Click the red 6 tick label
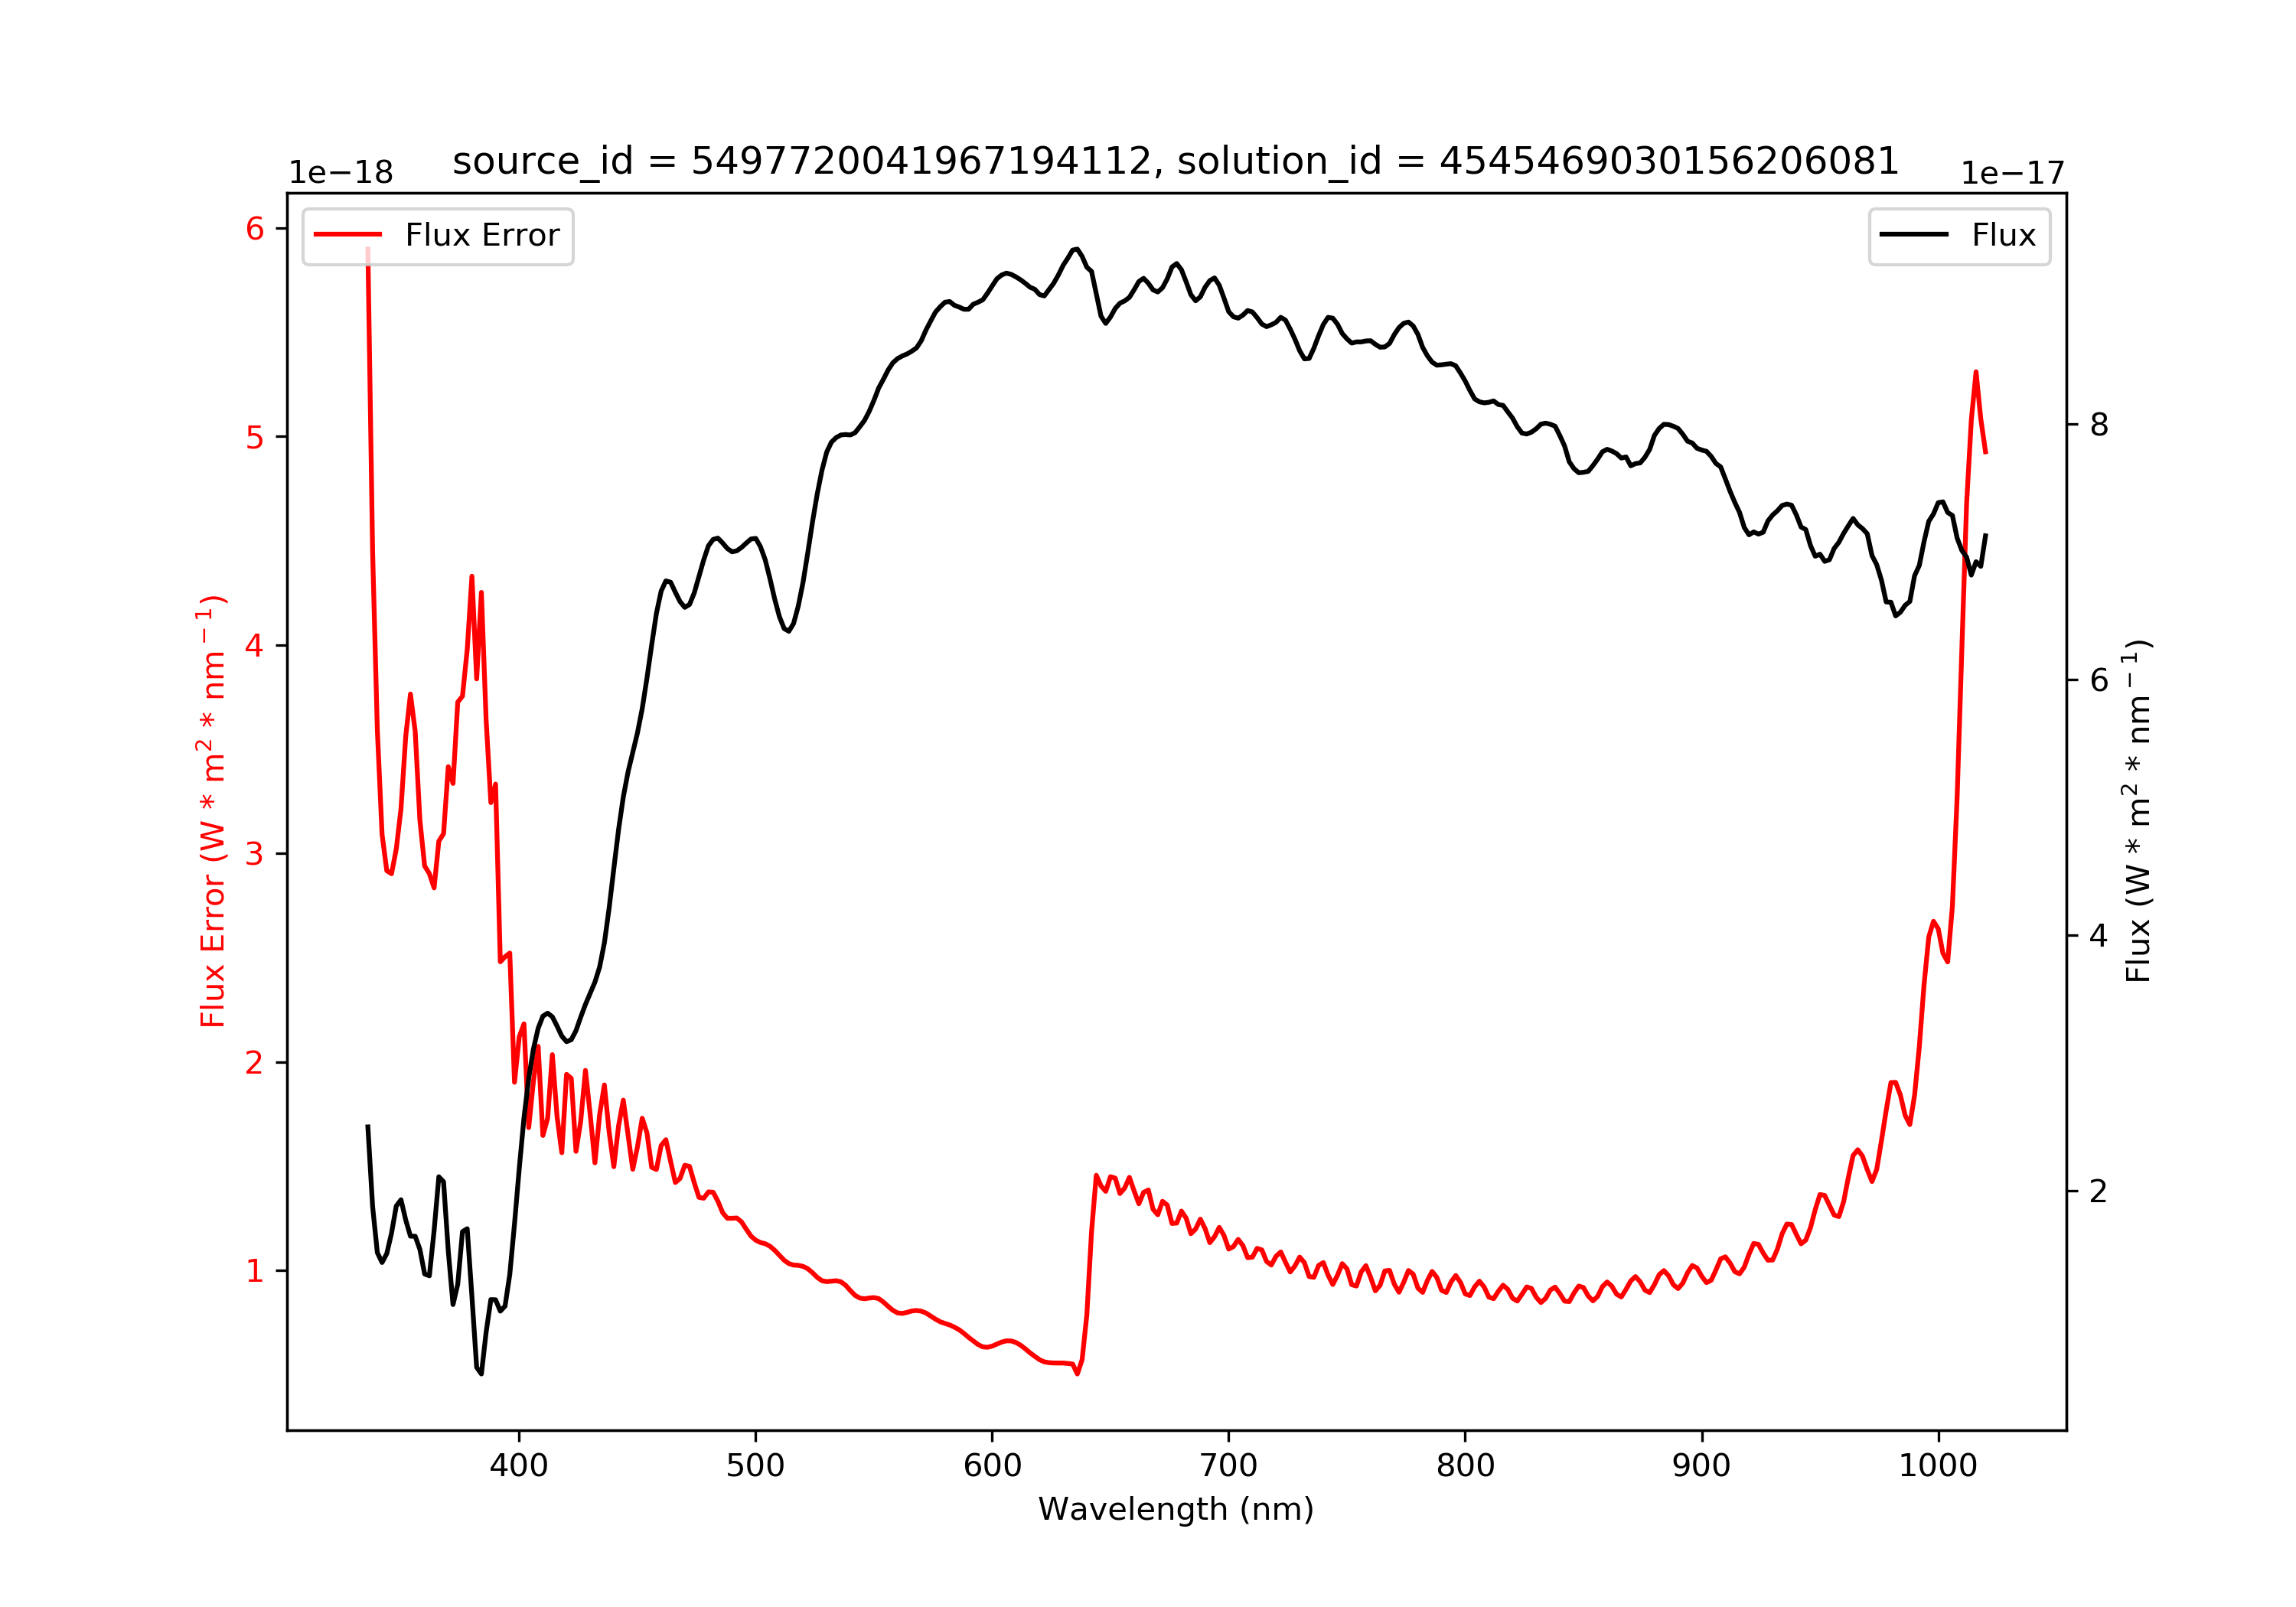This screenshot has width=2296, height=1607. tap(255, 229)
